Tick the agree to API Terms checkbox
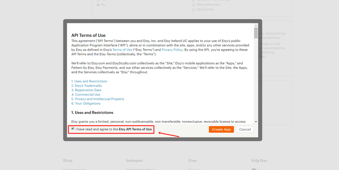The height and width of the screenshot is (170, 339). point(73,129)
